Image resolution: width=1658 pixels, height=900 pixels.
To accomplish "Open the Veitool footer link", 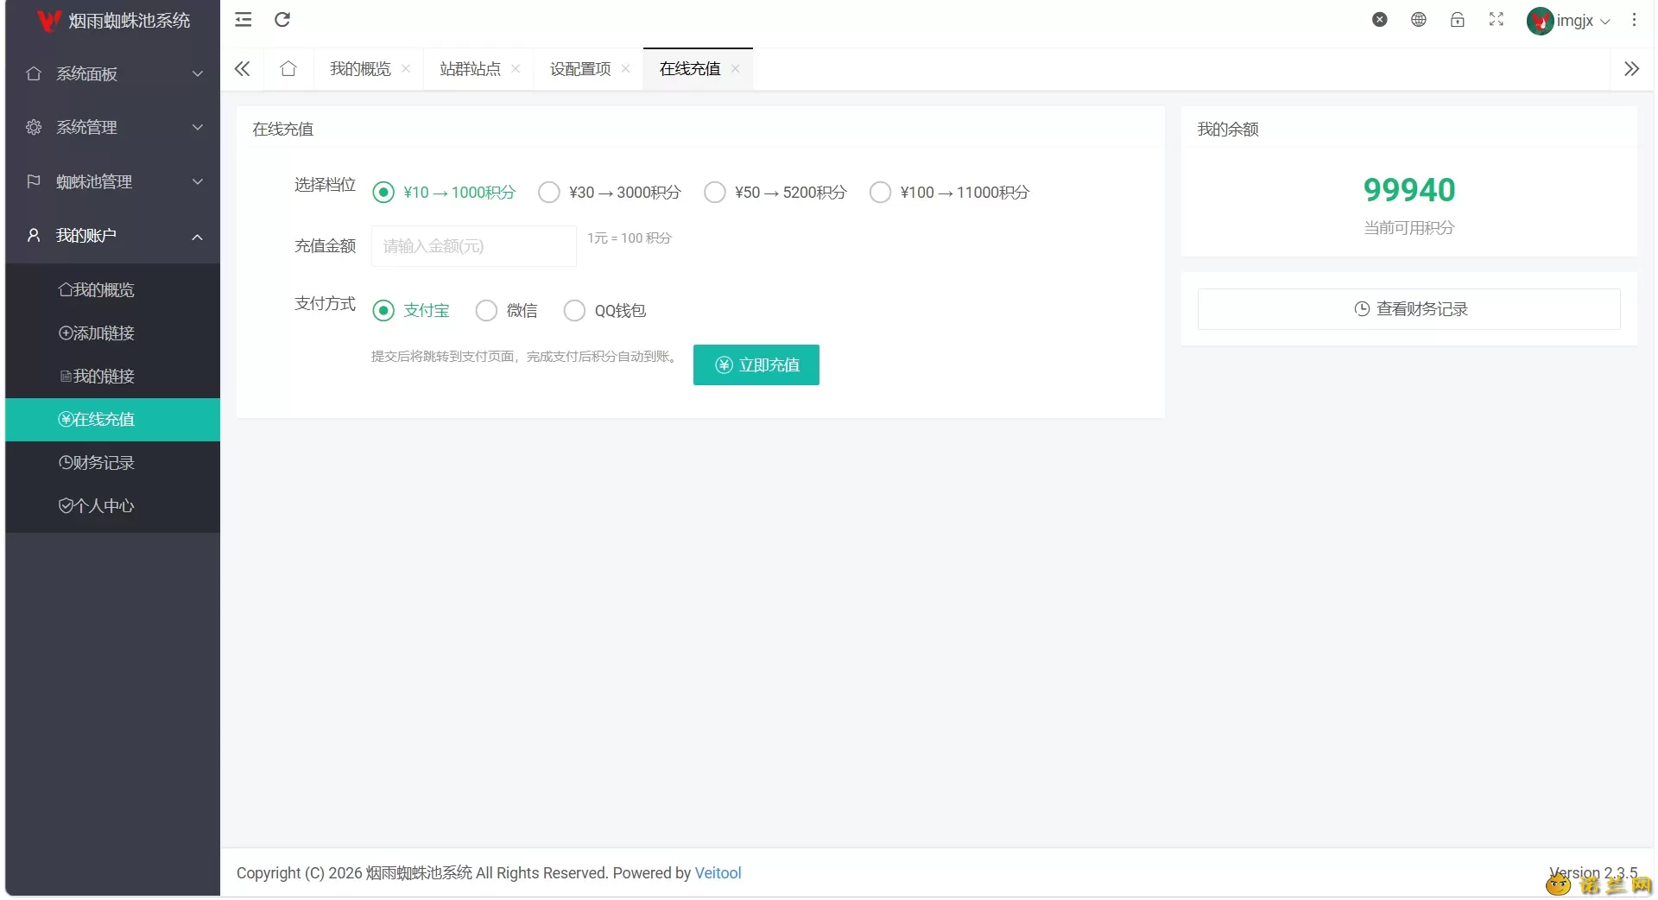I will pyautogui.click(x=718, y=873).
